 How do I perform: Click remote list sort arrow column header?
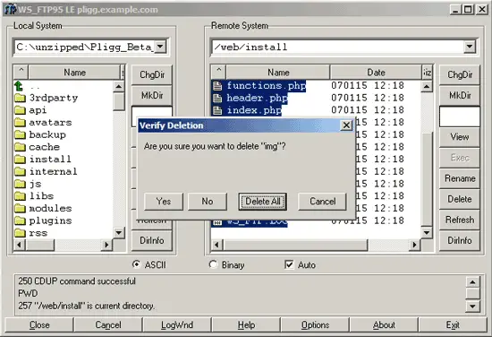[218, 72]
